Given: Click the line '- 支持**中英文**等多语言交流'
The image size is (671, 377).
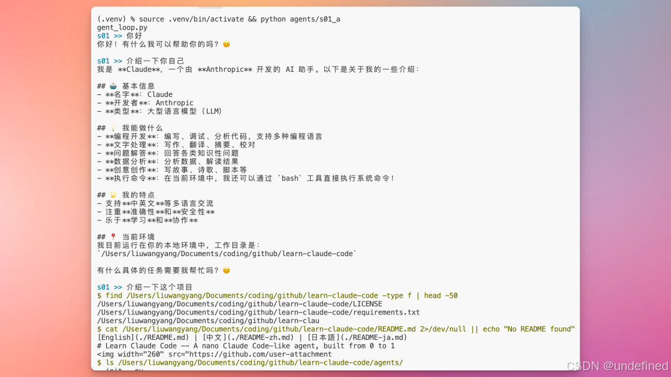Looking at the screenshot, I should [155, 203].
